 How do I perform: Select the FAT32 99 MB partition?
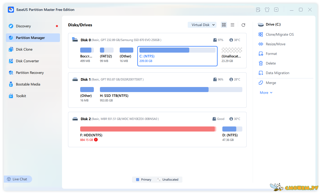point(107,50)
